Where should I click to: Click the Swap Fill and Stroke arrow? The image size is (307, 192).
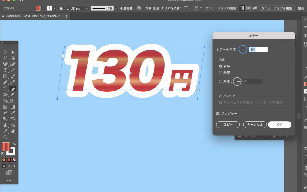(x=14, y=144)
